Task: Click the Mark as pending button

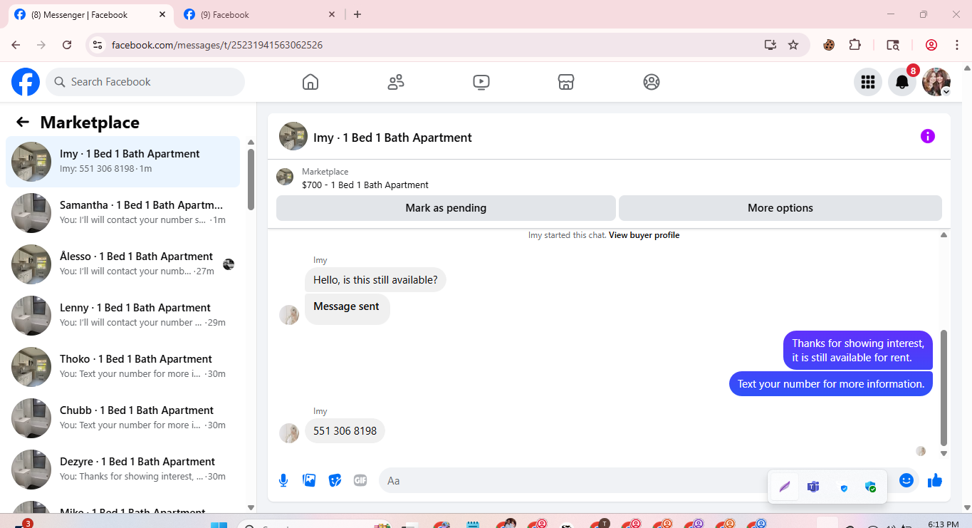Action: pyautogui.click(x=446, y=208)
